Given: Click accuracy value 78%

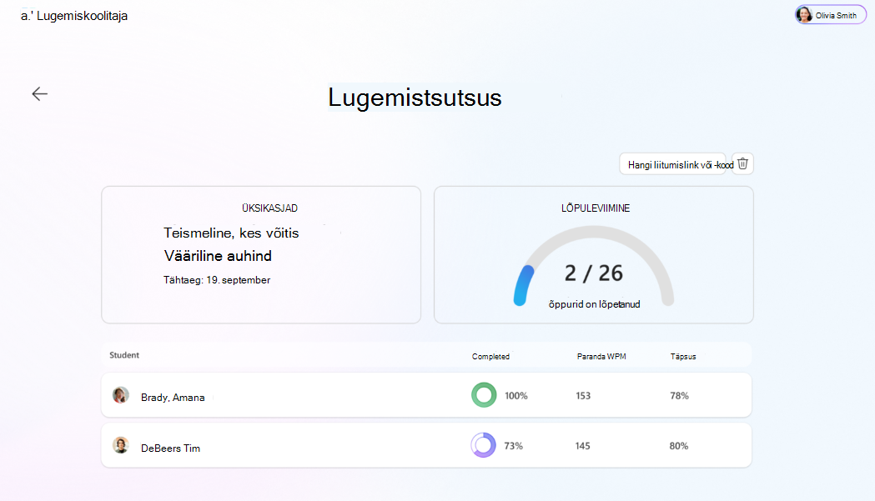Looking at the screenshot, I should coord(679,396).
